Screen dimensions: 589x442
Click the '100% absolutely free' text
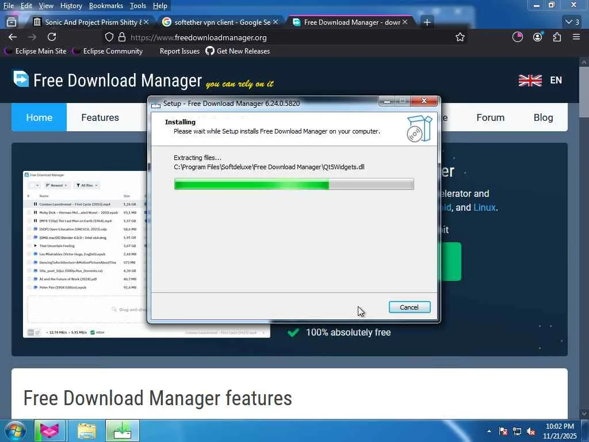click(348, 332)
